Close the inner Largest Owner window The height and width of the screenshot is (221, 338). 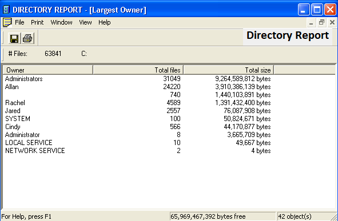tap(332, 22)
